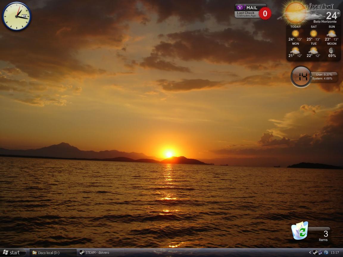Click the MOON phase icon
The image size is (343, 257).
[x=331, y=51]
